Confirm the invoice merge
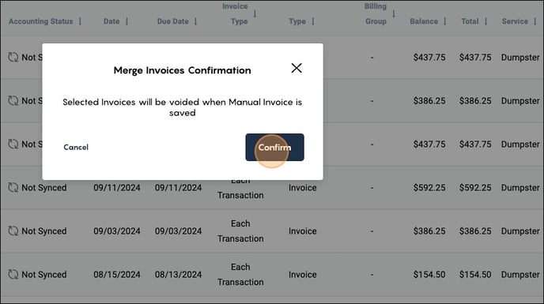The image size is (544, 304). click(x=274, y=148)
